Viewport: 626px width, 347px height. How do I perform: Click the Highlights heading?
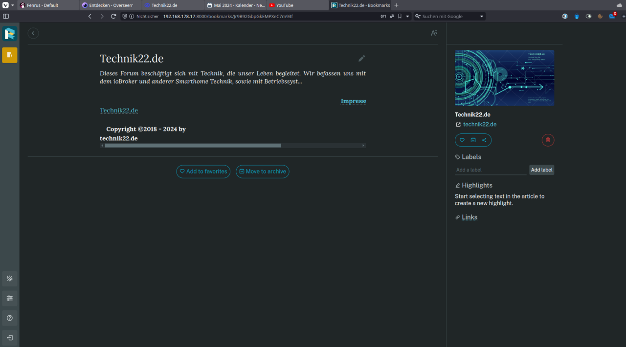coord(477,185)
